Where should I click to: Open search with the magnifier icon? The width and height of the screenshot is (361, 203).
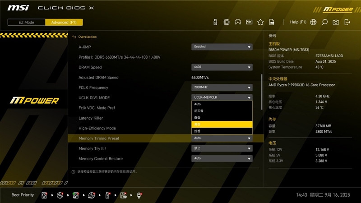tap(324, 22)
